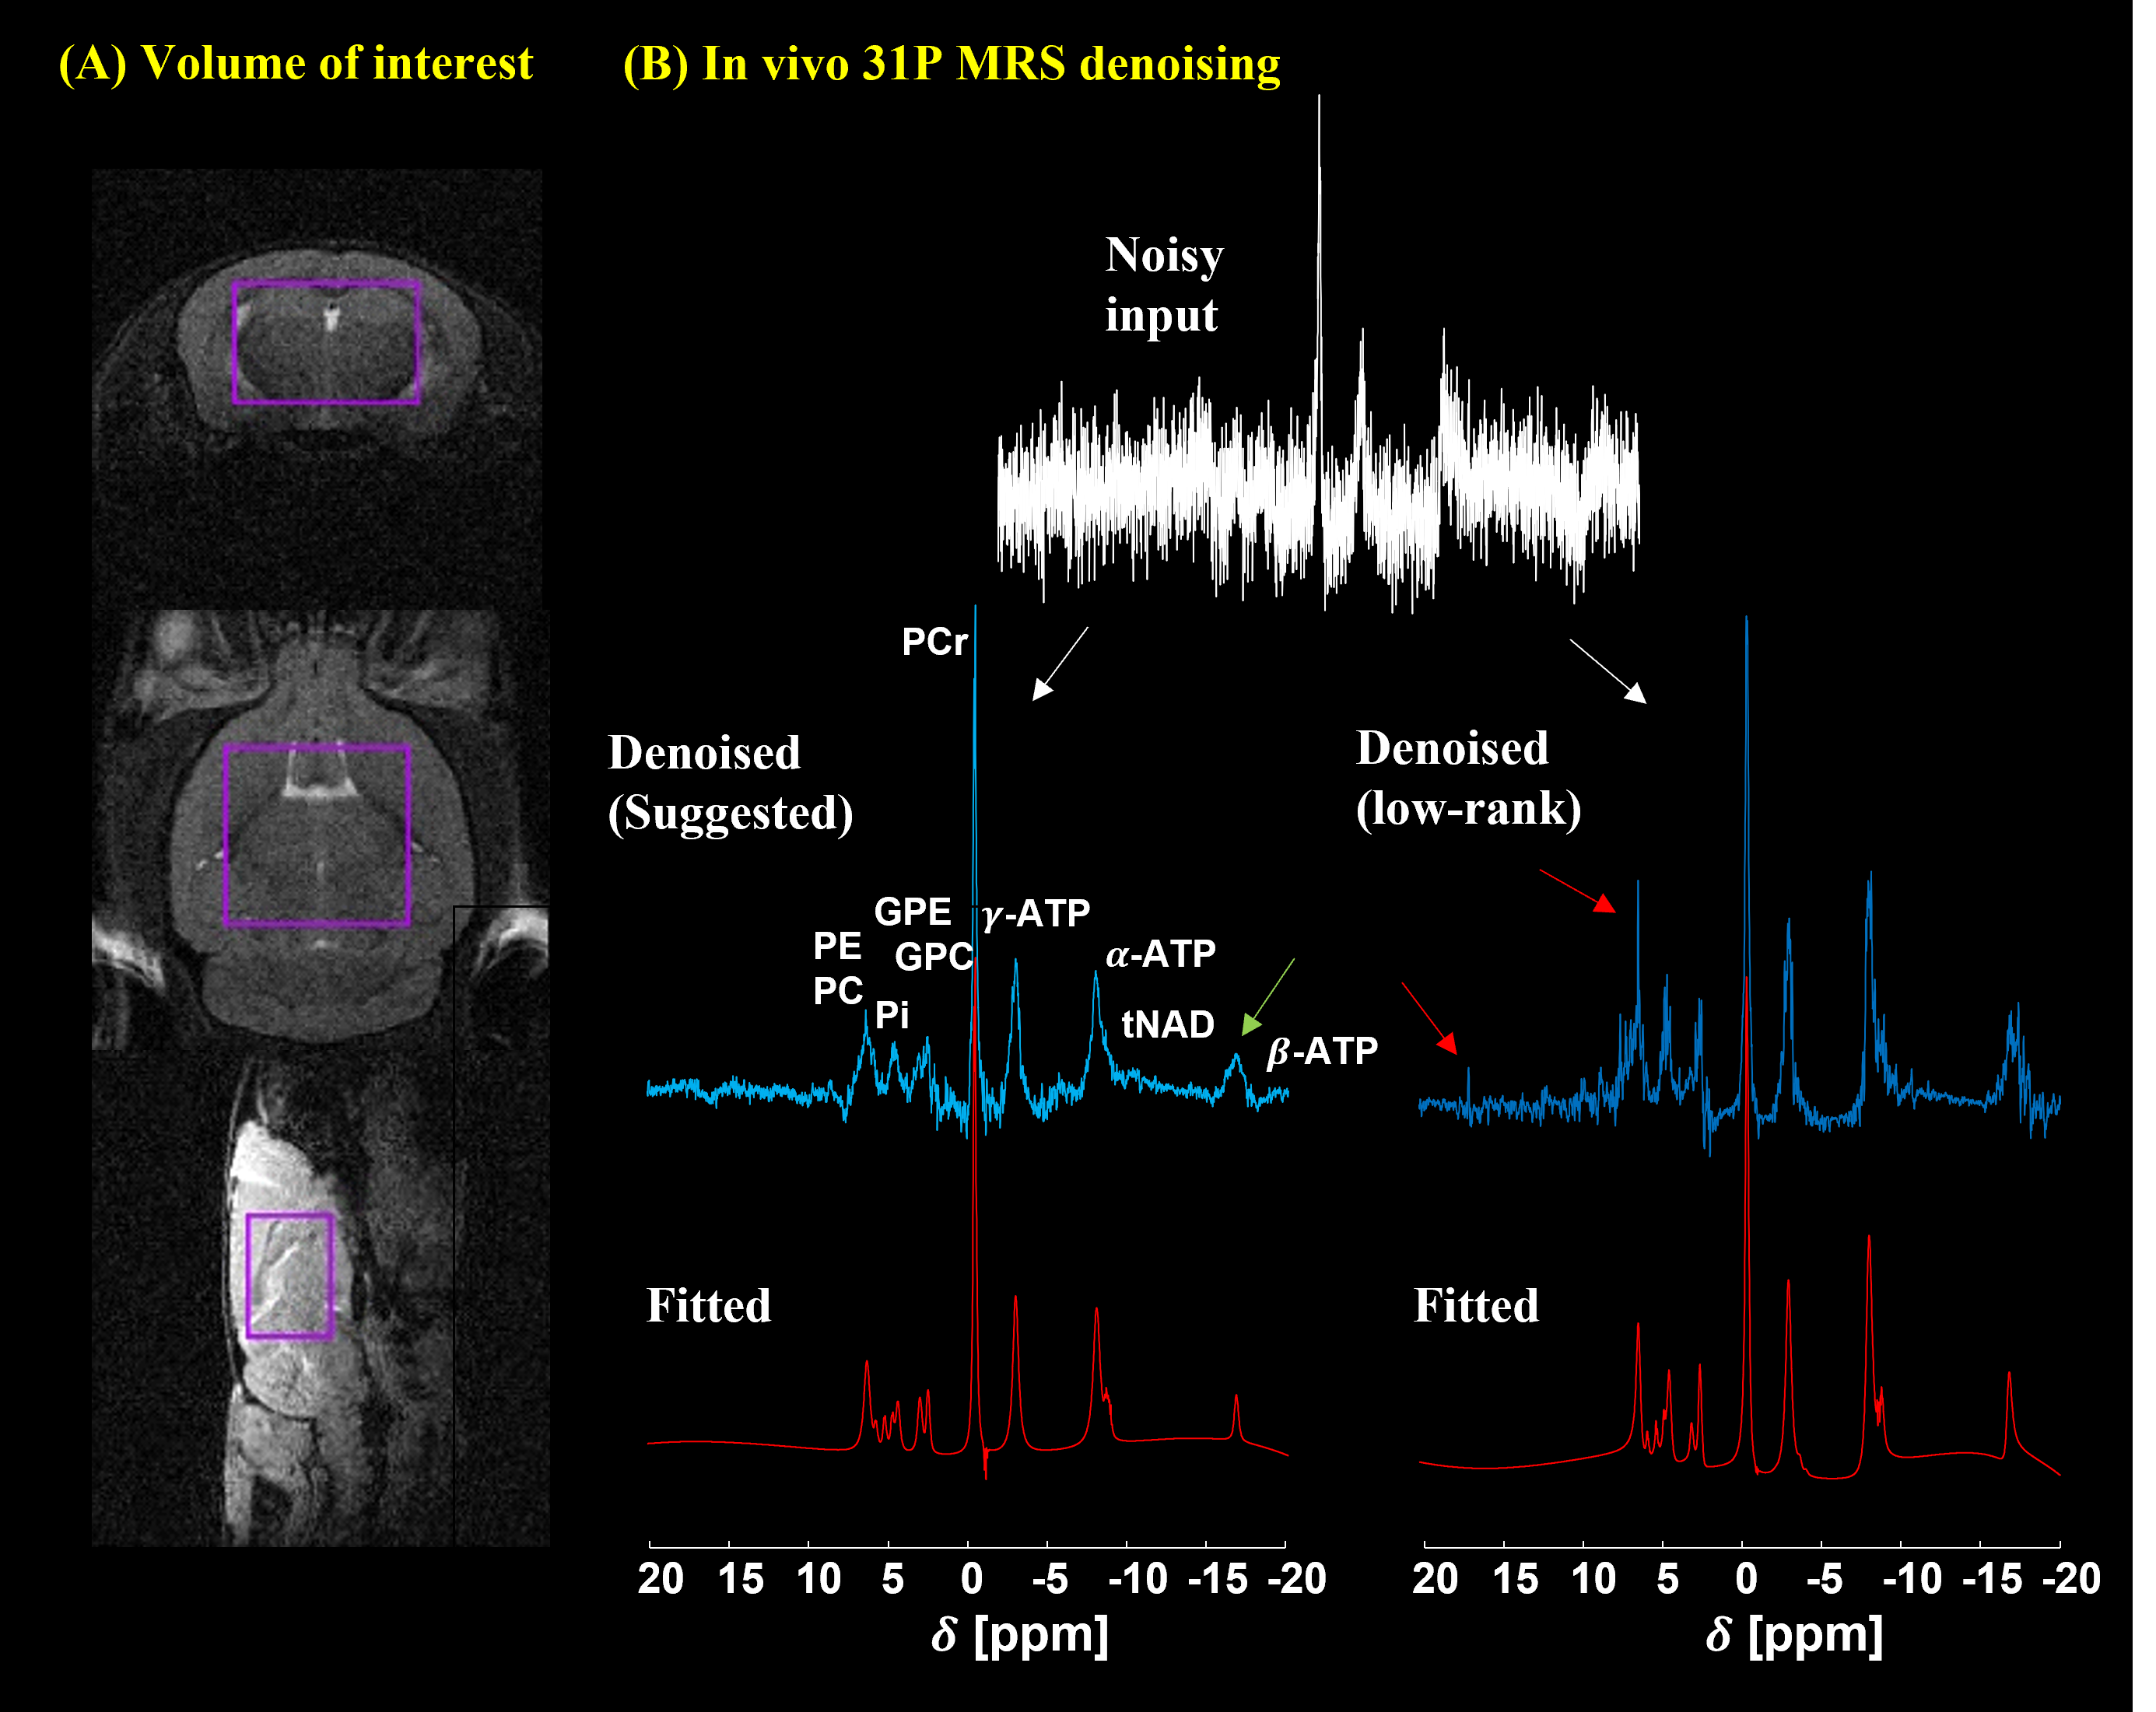This screenshot has width=2156, height=1712.
Task: Click the (A) Volume of interest heading
Action: coord(296,63)
